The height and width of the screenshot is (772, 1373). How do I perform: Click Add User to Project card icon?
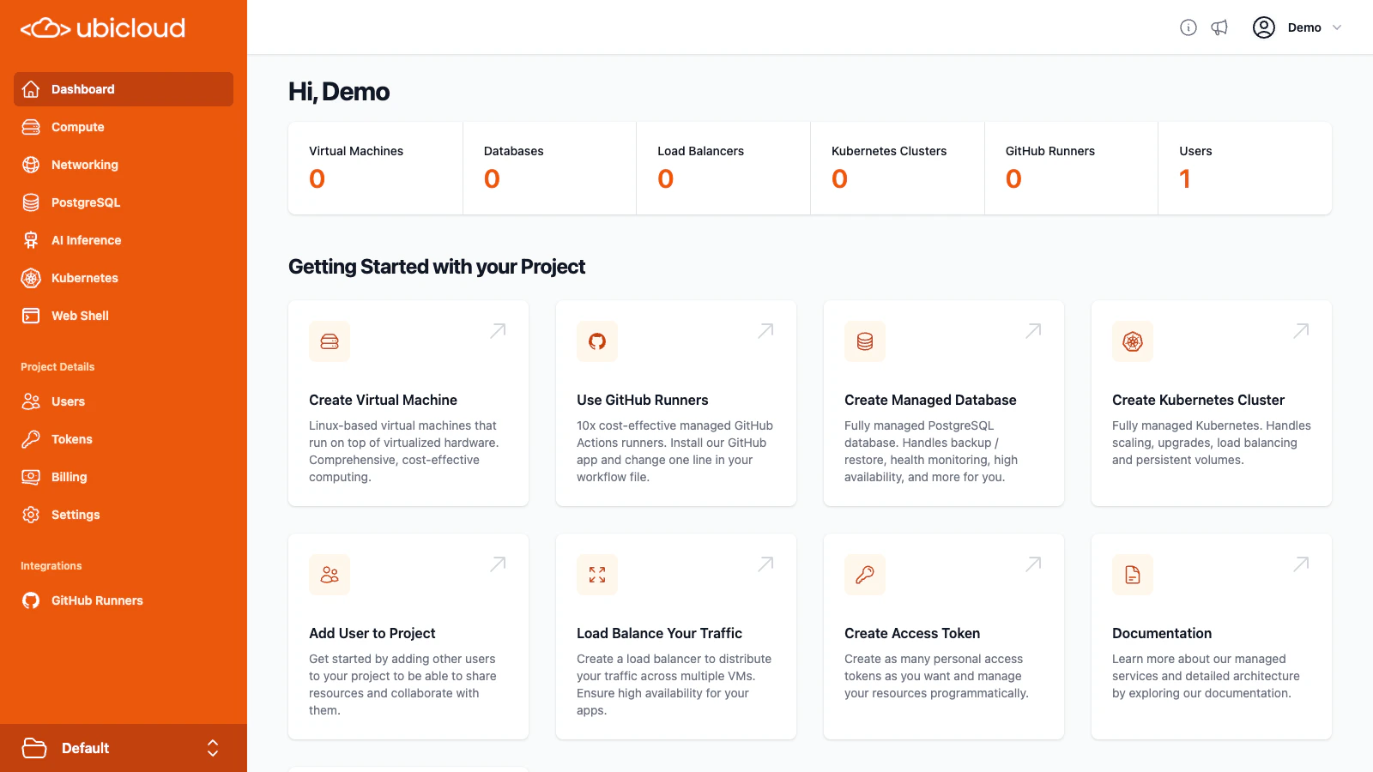click(x=330, y=575)
